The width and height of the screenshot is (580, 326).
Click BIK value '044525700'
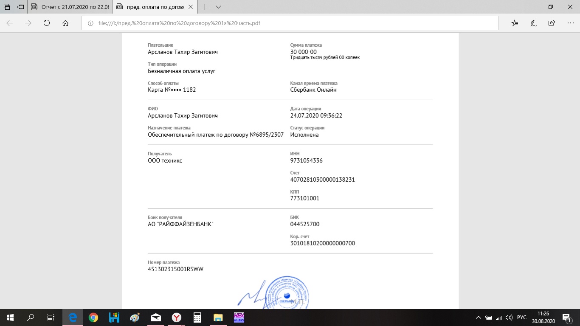[x=304, y=224]
